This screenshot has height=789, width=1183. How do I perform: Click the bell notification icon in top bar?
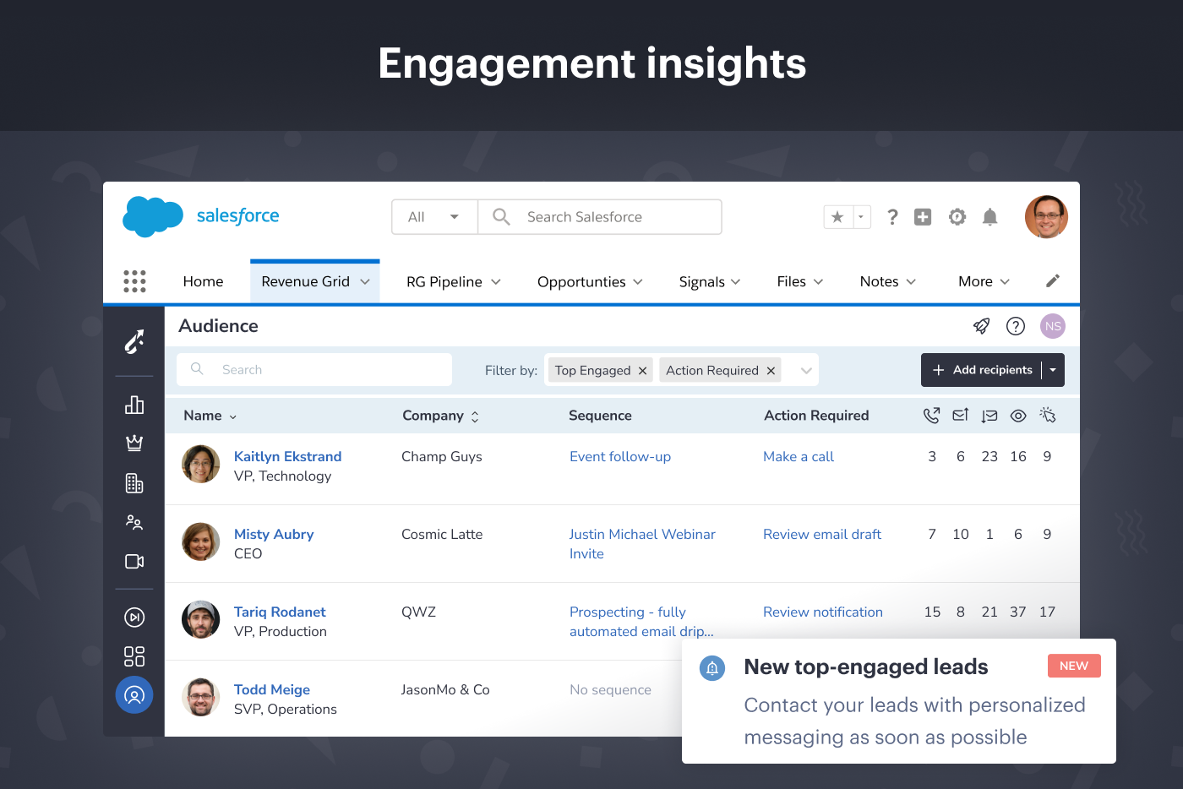[x=989, y=217]
